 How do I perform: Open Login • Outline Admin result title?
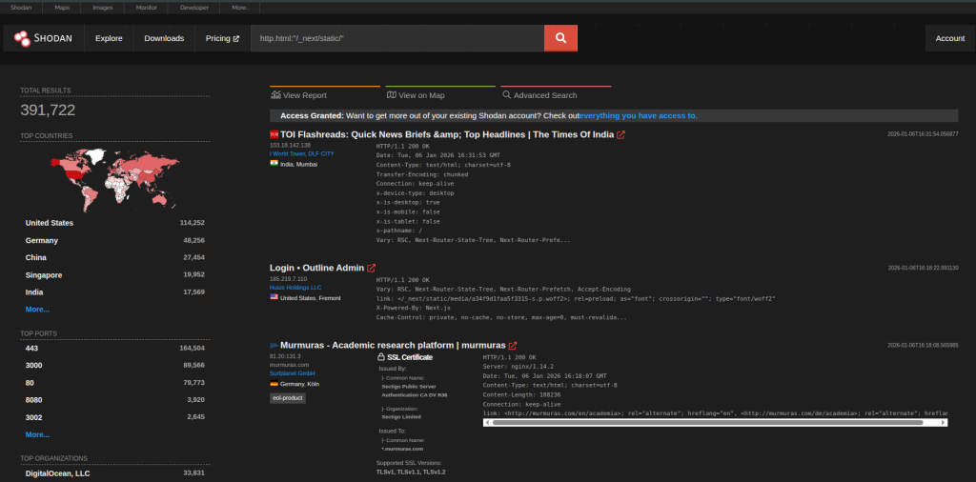(316, 268)
